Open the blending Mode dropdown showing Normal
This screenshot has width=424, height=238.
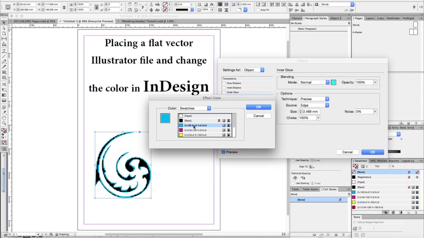314,82
